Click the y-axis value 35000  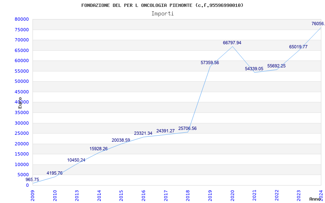[x=22, y=113]
